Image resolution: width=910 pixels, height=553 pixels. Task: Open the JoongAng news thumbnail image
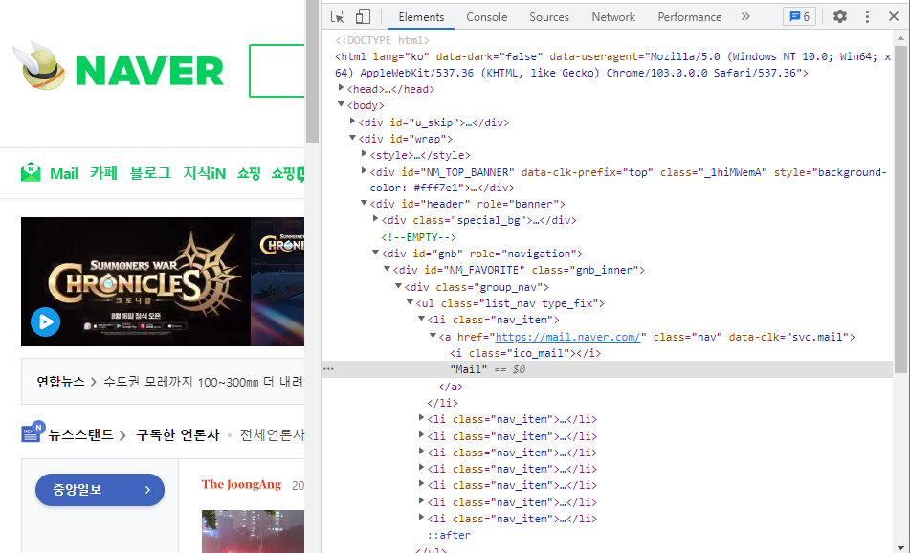253,532
